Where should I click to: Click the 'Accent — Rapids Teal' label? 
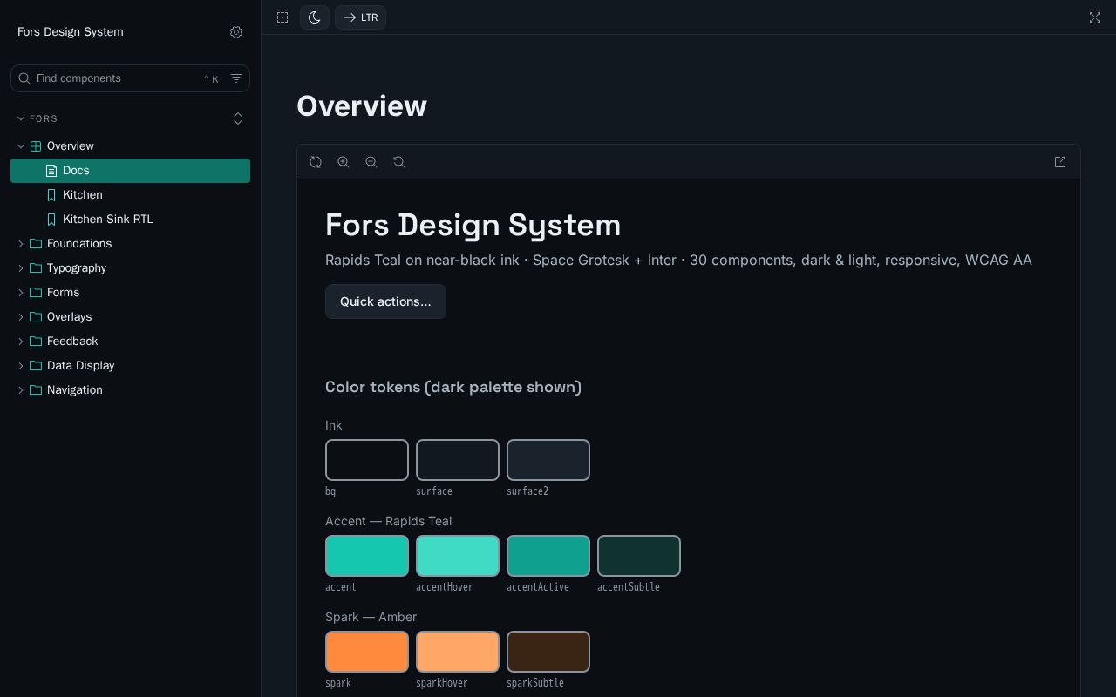(x=389, y=521)
